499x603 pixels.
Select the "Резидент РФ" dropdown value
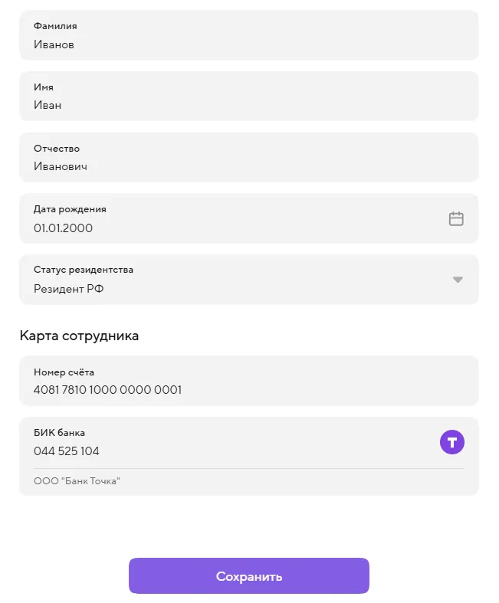(x=69, y=289)
